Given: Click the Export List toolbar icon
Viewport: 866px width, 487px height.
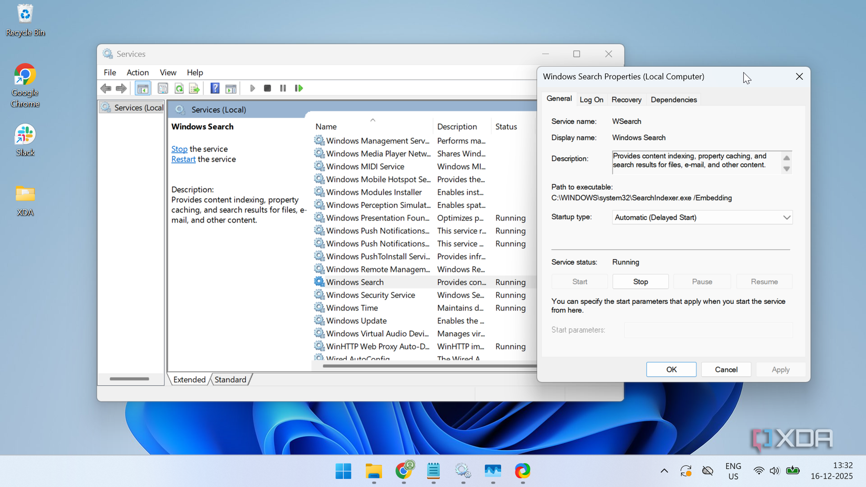Looking at the screenshot, I should point(194,88).
